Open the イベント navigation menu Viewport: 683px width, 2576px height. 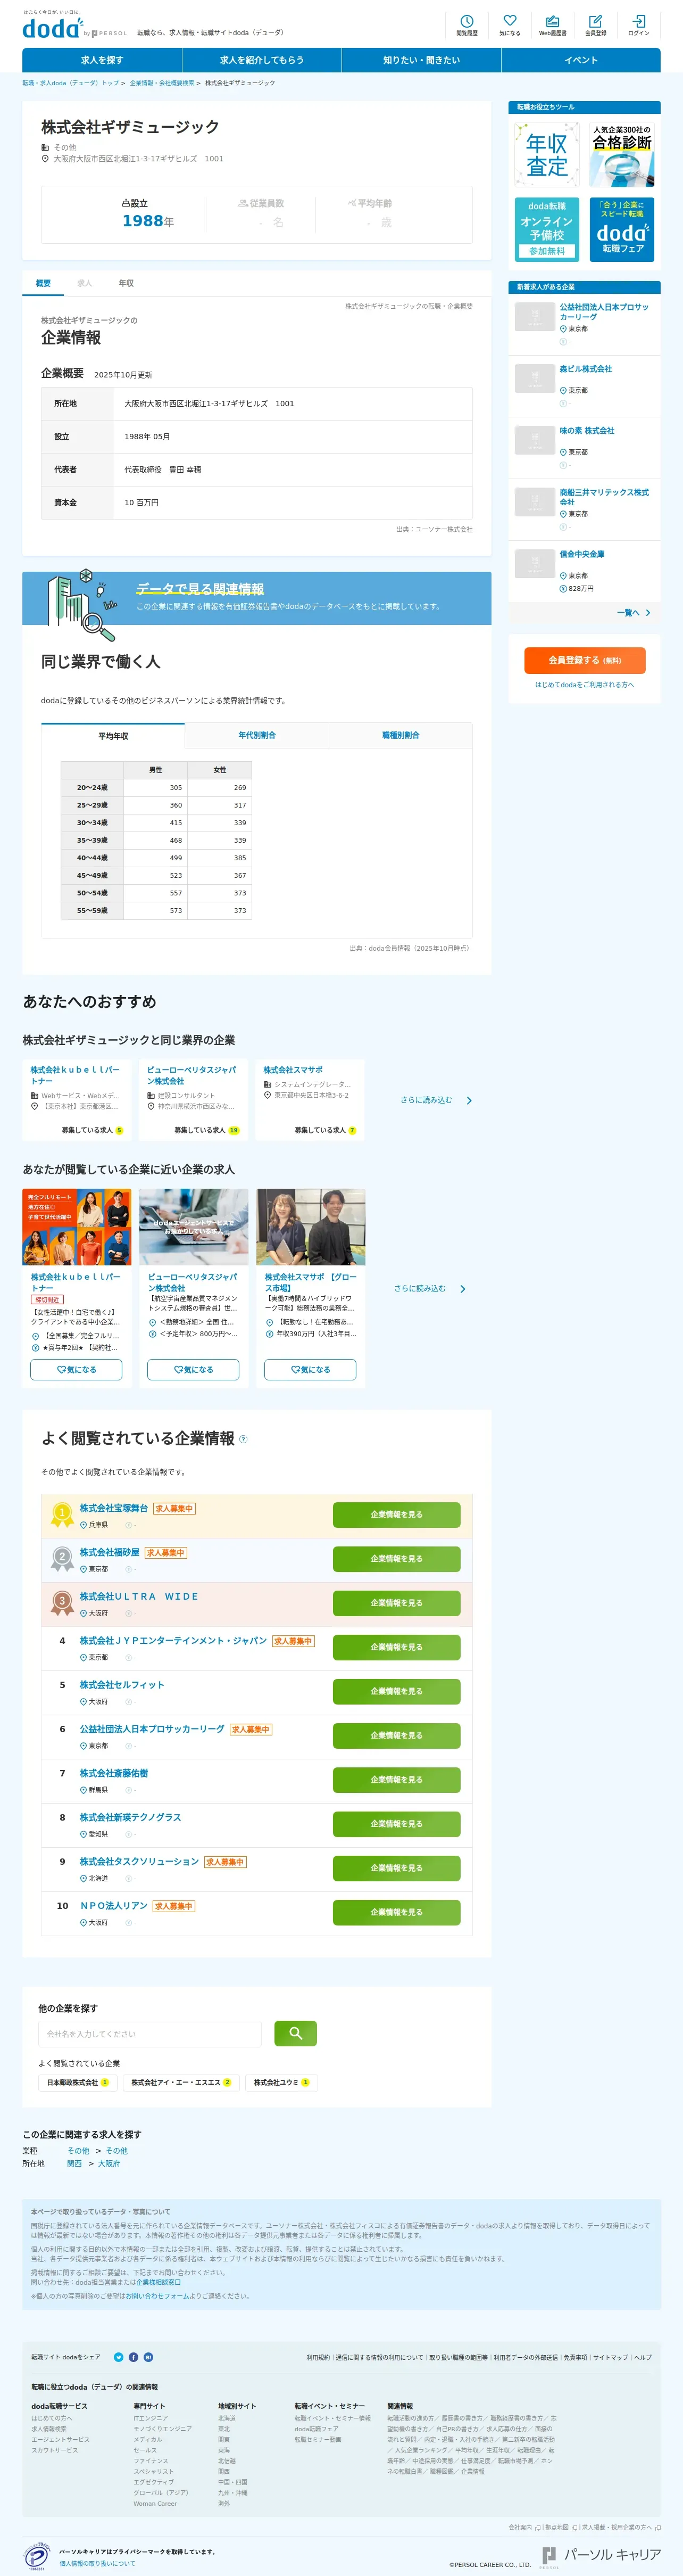581,60
